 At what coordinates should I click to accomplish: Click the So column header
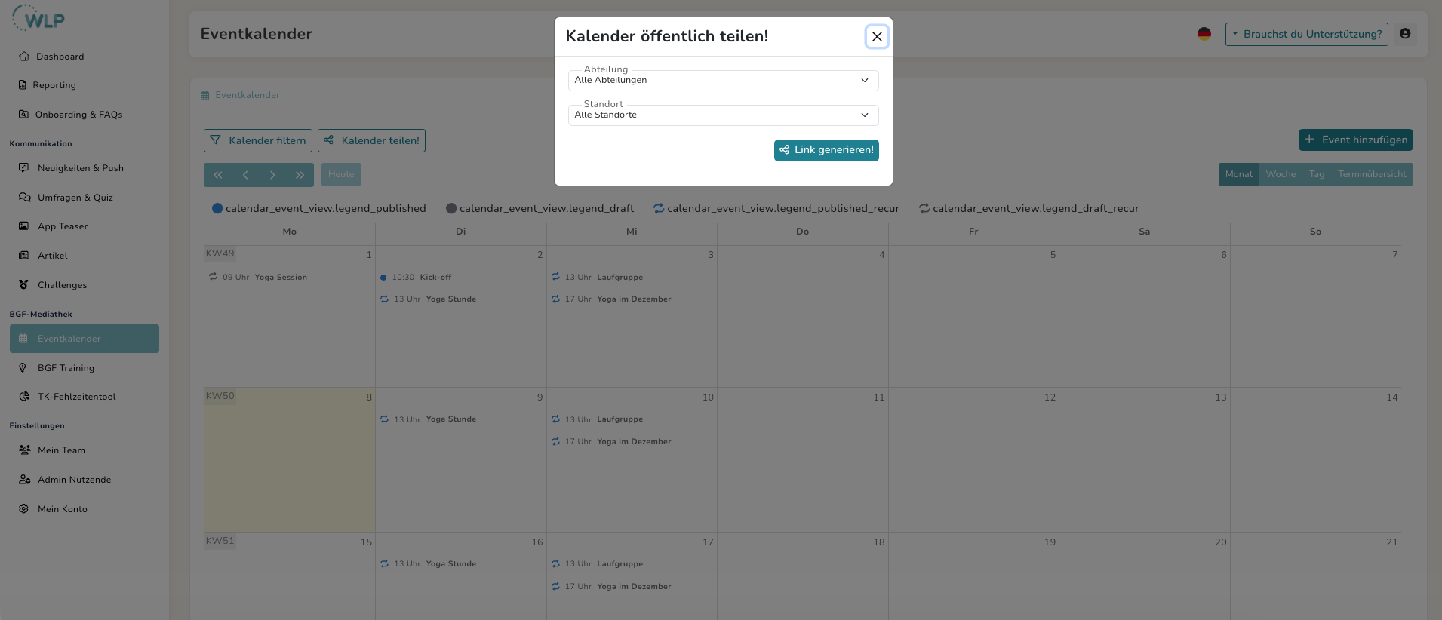1316,232
